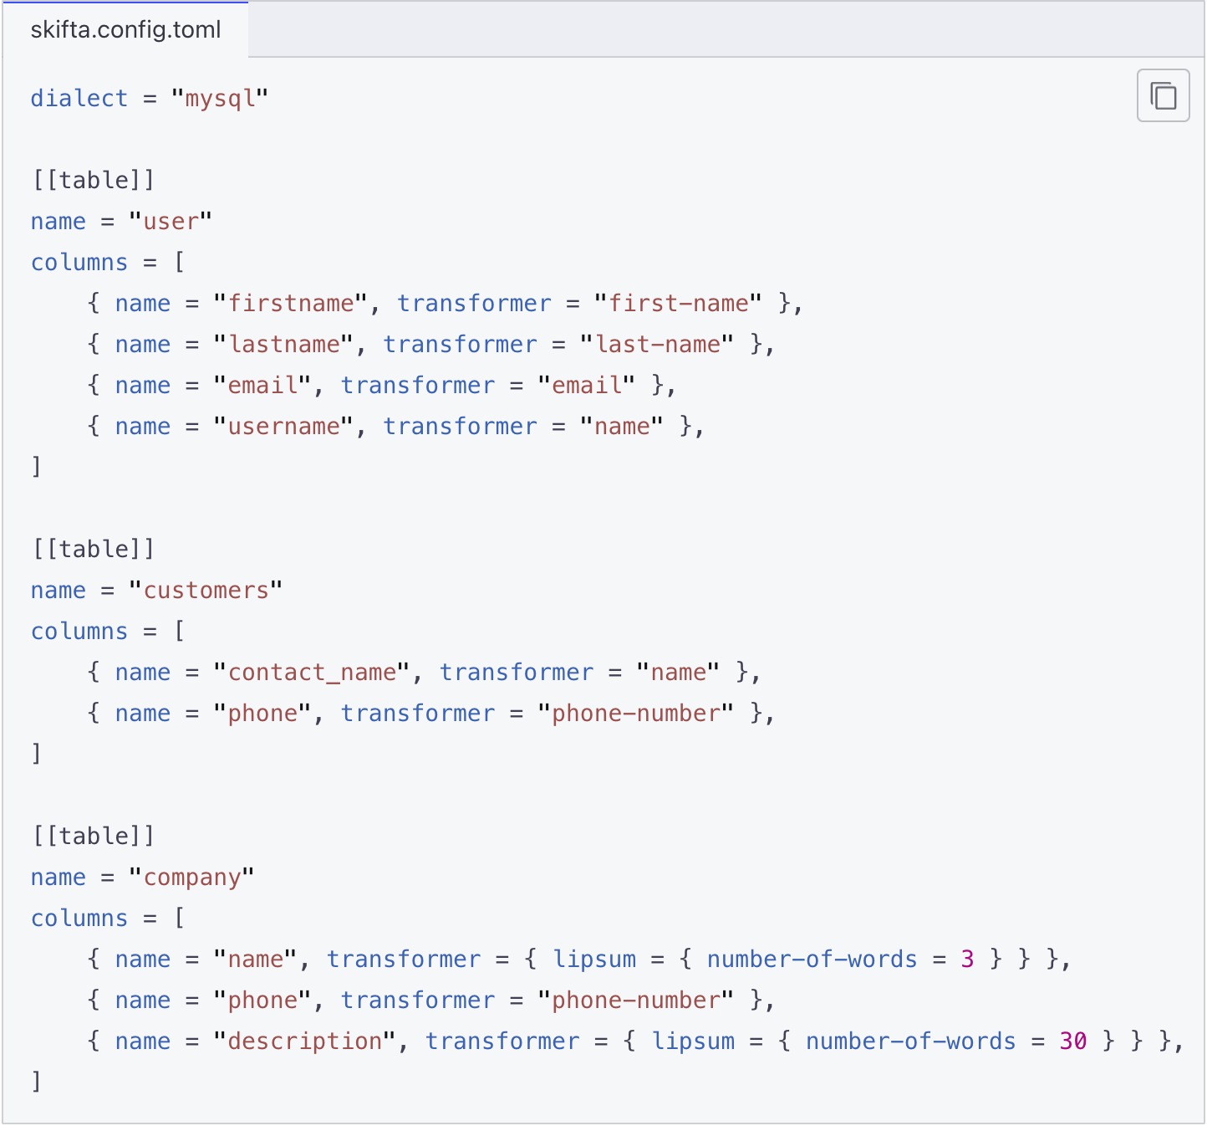Click the "user" table name string
The width and height of the screenshot is (1207, 1126).
[171, 222]
